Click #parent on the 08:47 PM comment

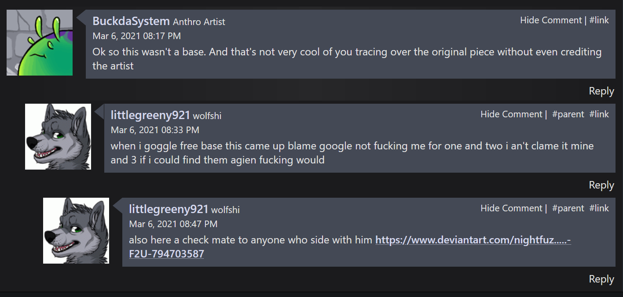(x=568, y=208)
